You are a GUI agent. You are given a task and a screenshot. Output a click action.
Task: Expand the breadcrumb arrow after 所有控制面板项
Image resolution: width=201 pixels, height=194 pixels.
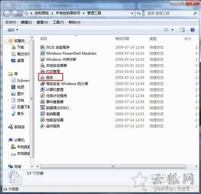(84, 13)
